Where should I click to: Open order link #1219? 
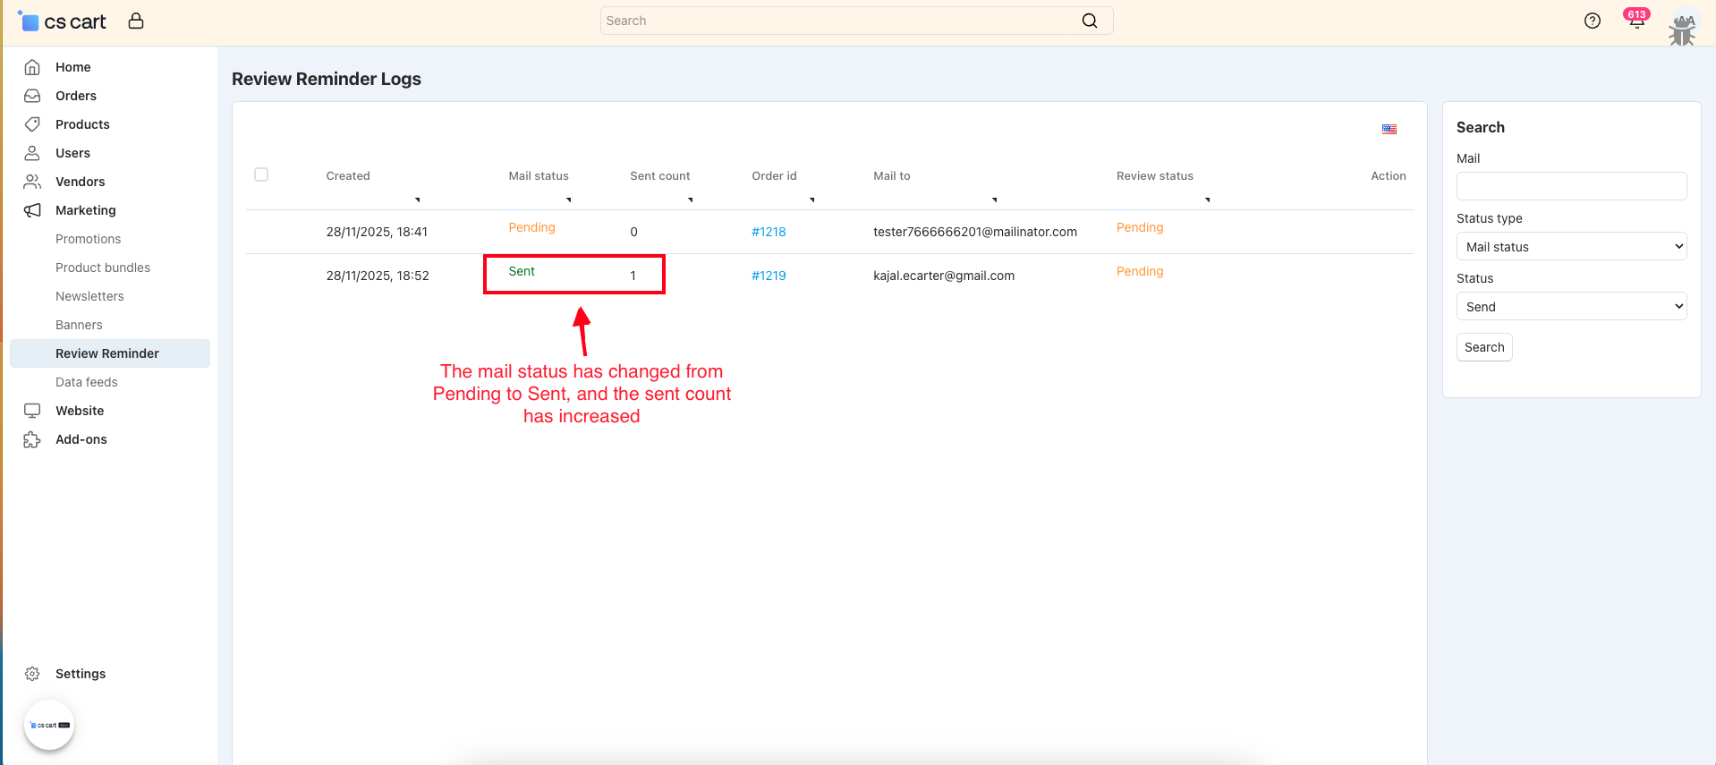coord(769,276)
